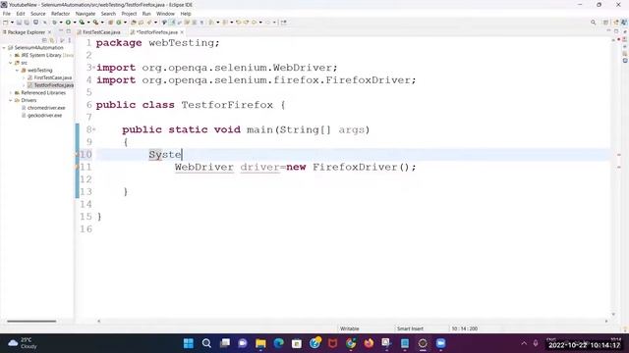Open File Explorer from taskbar
This screenshot has width=629, height=353.
(260, 343)
